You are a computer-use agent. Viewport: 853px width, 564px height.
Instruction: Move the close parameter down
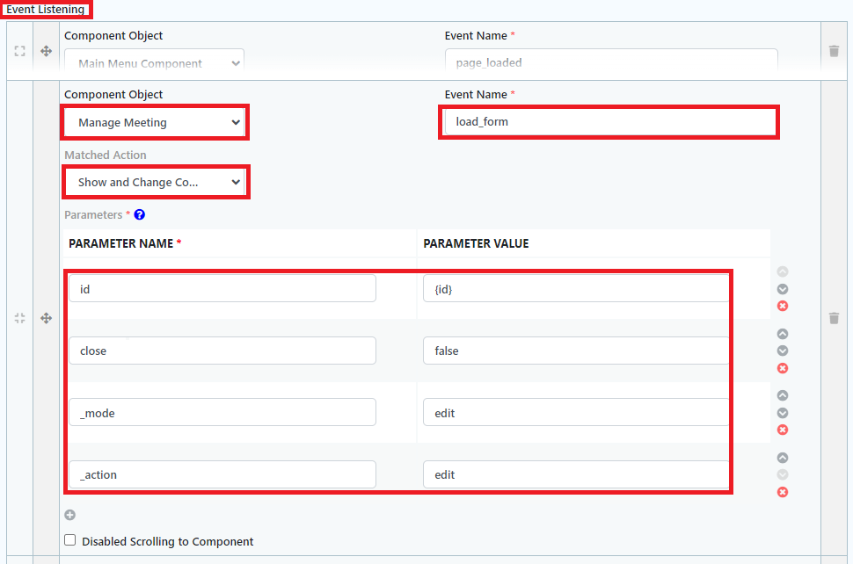click(x=783, y=351)
